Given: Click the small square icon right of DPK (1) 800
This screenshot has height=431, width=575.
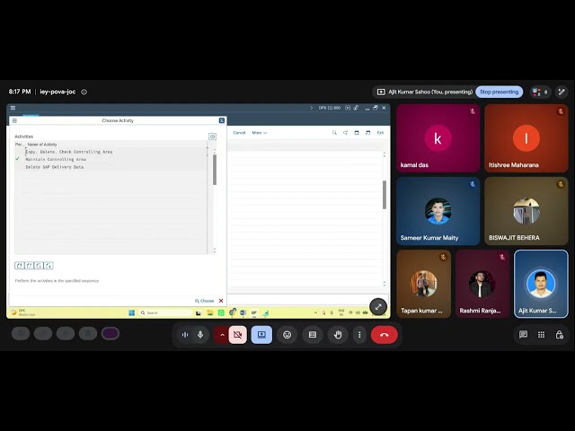Looking at the screenshot, I should pos(348,108).
